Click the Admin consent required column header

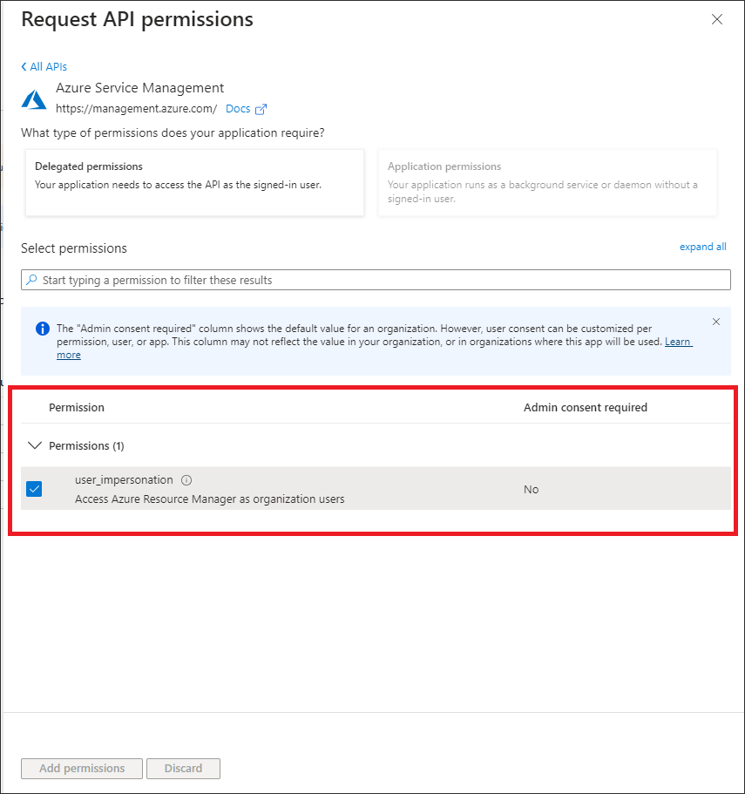(x=585, y=407)
